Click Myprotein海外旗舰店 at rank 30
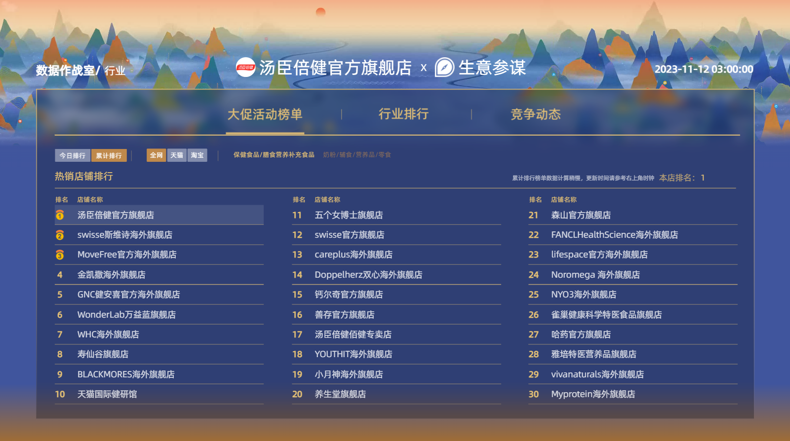The height and width of the screenshot is (441, 790). 593,394
